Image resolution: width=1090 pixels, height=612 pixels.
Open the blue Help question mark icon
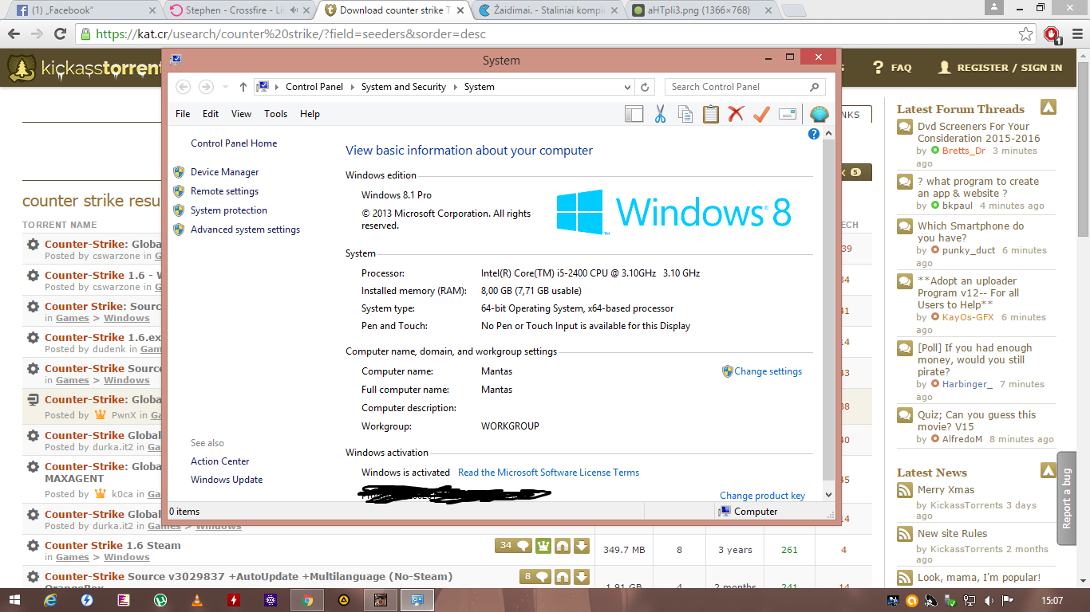point(814,134)
